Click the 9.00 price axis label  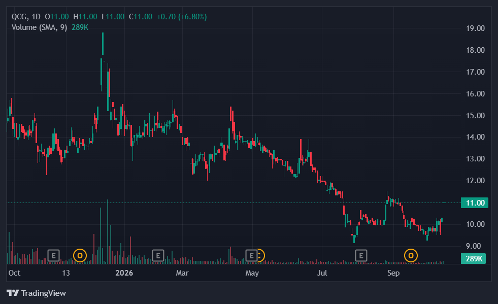(x=473, y=246)
